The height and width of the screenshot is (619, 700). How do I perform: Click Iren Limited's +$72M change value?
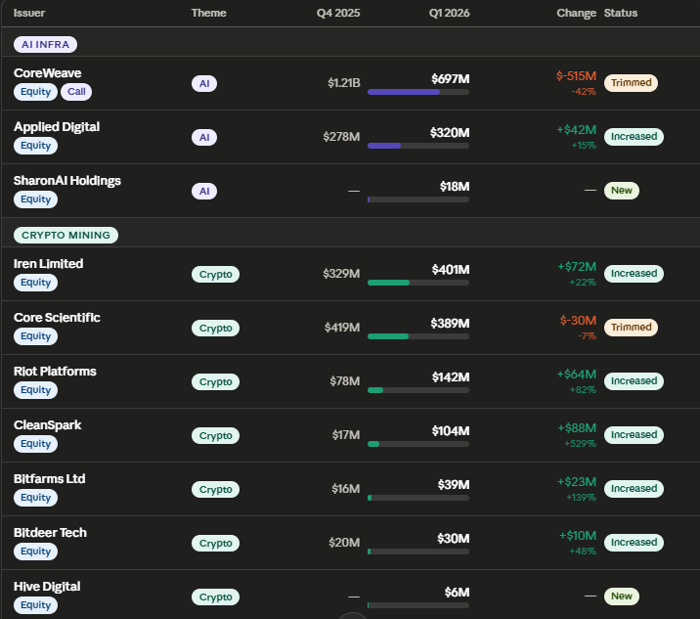point(577,267)
